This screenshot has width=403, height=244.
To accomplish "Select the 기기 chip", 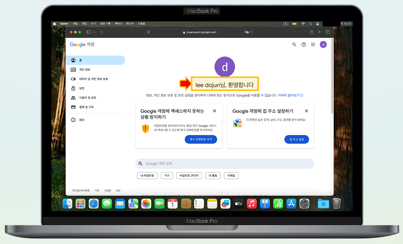I will click(167, 176).
